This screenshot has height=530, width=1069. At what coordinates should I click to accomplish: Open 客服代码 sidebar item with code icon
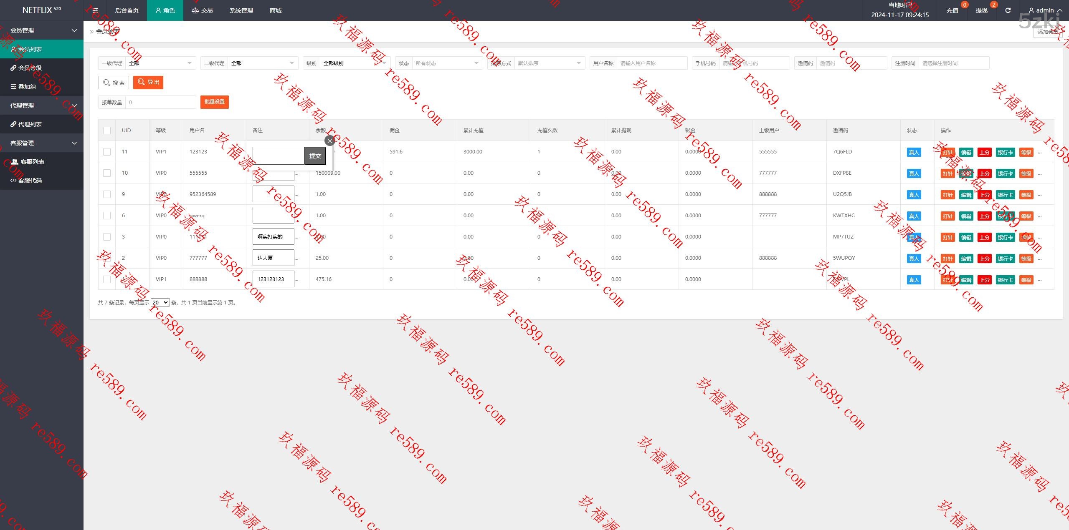[29, 181]
